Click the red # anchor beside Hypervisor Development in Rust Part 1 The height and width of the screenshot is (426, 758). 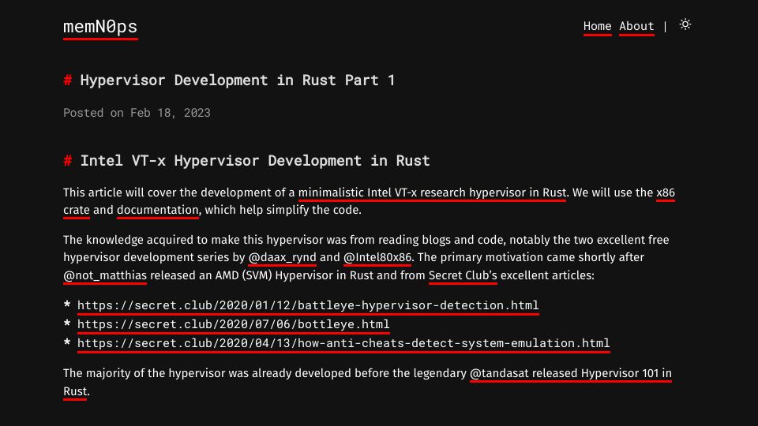coord(68,80)
